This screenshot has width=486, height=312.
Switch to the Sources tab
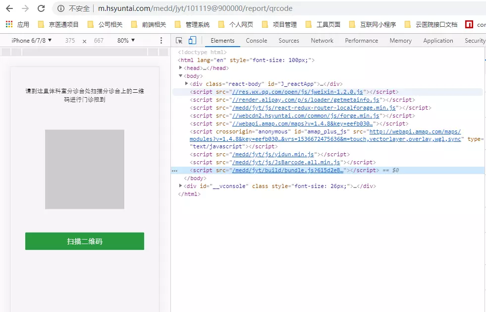coord(288,40)
